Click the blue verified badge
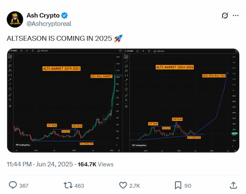 [64, 15]
